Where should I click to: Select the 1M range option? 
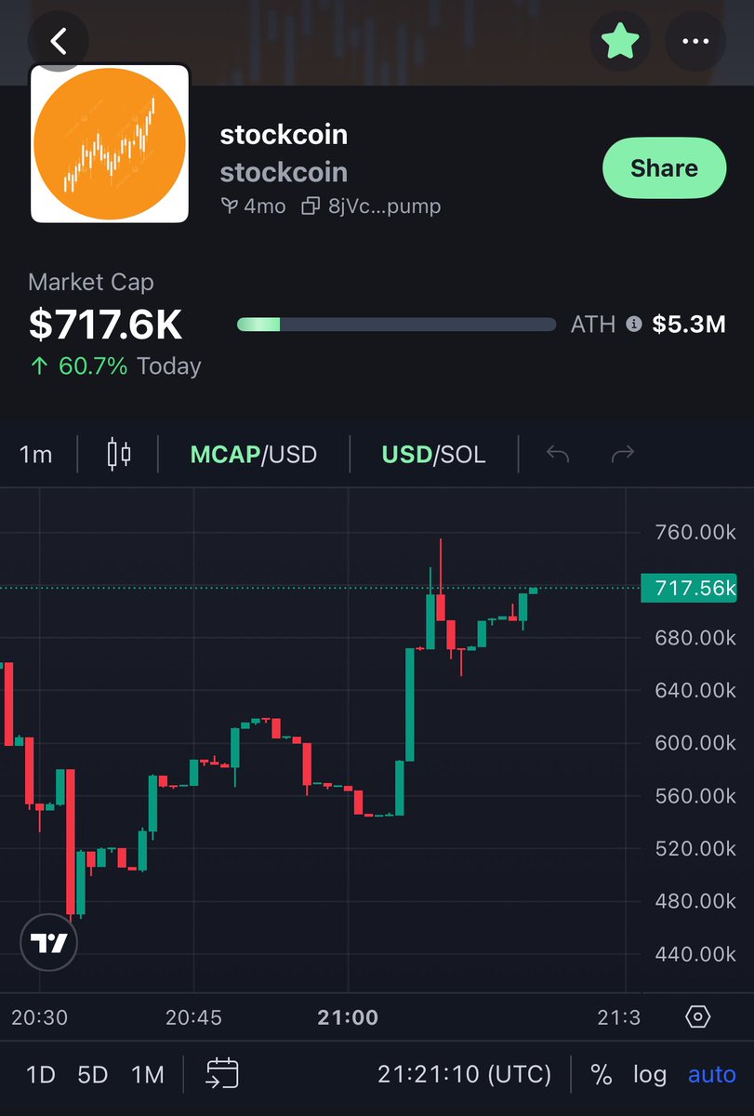(148, 1075)
